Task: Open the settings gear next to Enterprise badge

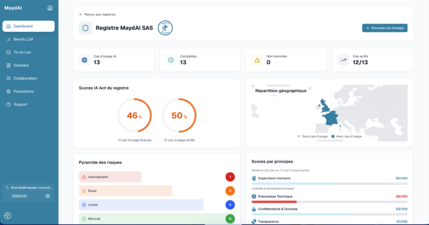Action: [47, 196]
